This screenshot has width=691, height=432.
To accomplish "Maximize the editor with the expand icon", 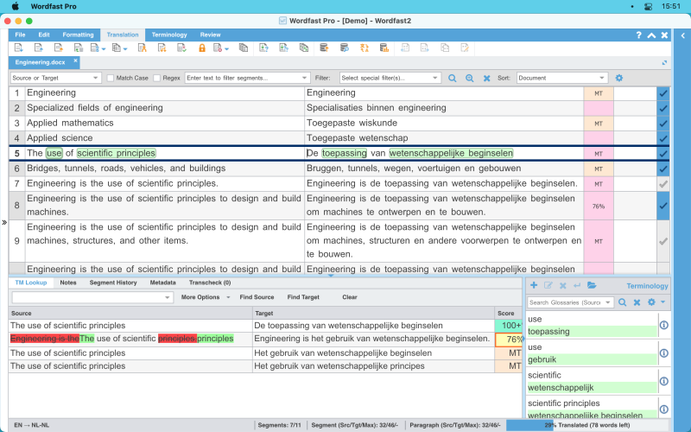I will pyautogui.click(x=664, y=62).
